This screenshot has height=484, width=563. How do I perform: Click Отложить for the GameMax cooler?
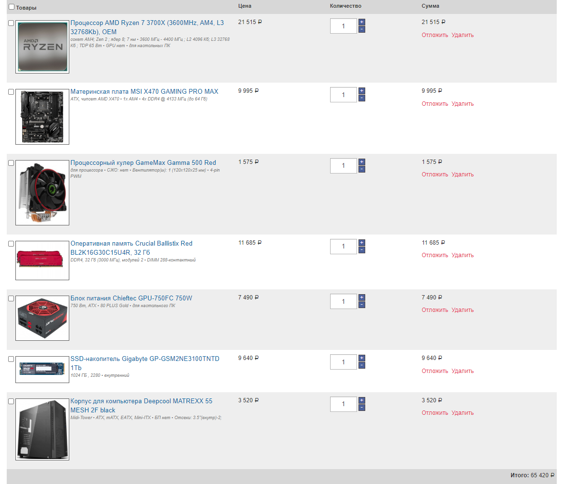(x=435, y=174)
